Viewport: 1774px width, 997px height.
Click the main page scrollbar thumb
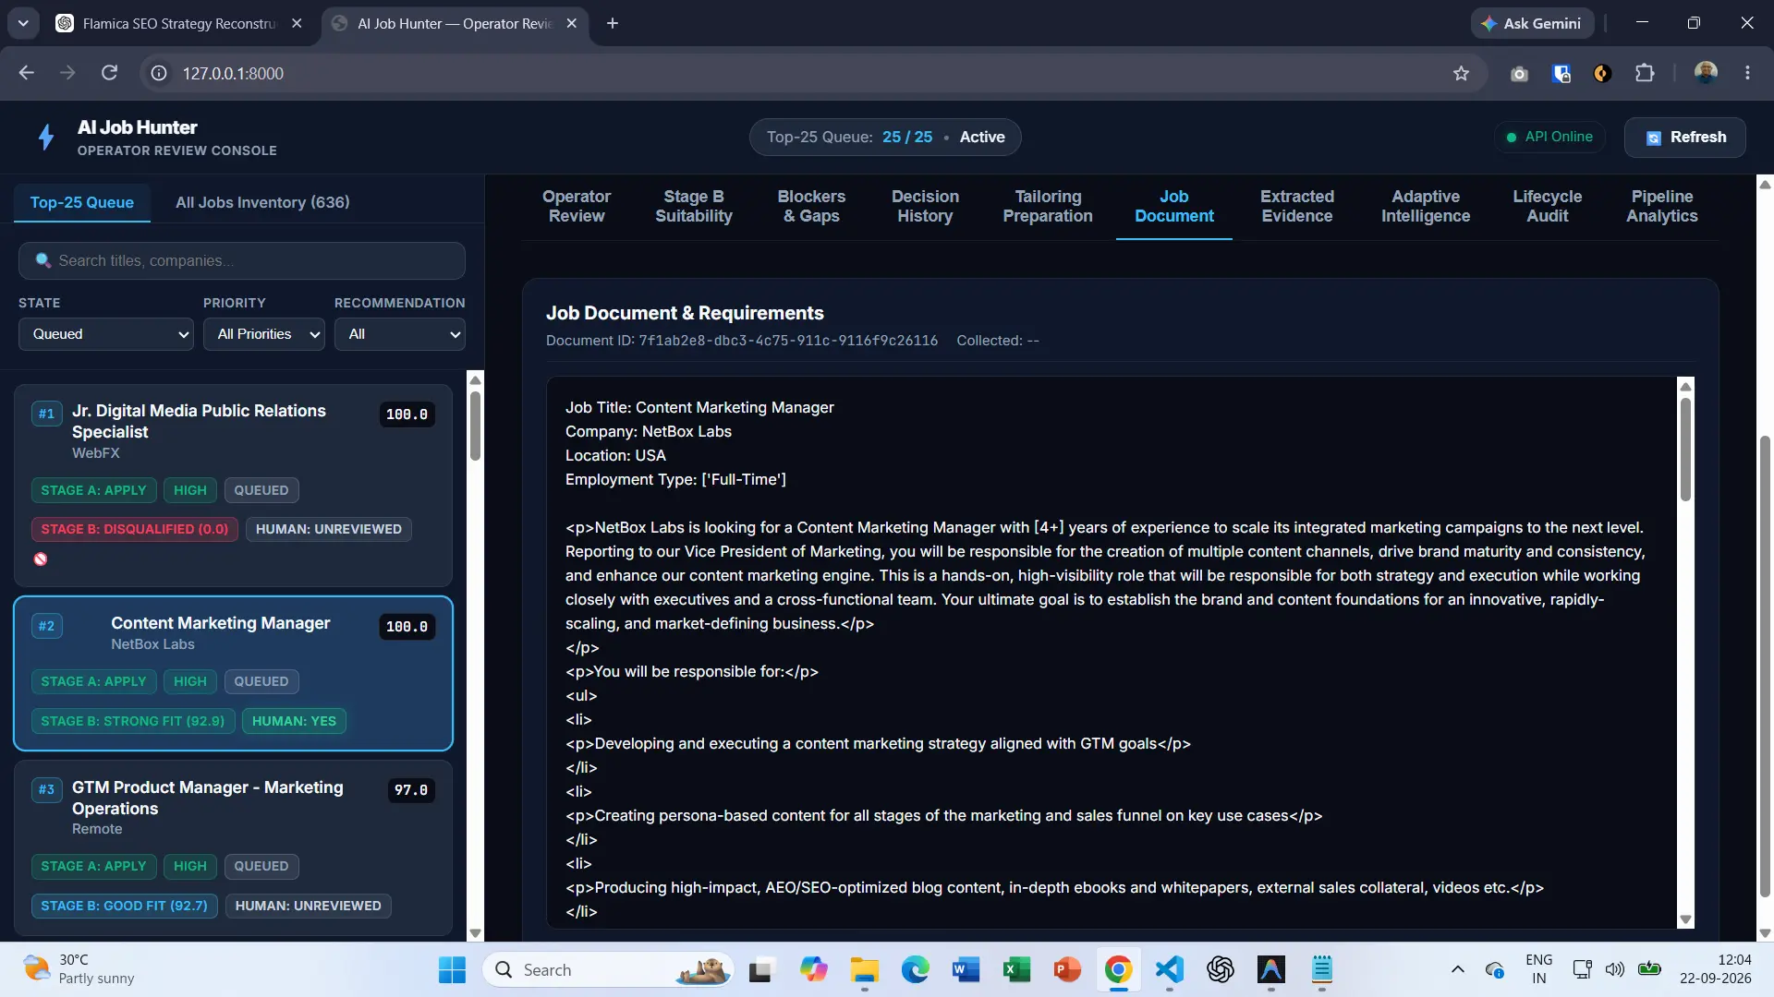coord(1765,665)
